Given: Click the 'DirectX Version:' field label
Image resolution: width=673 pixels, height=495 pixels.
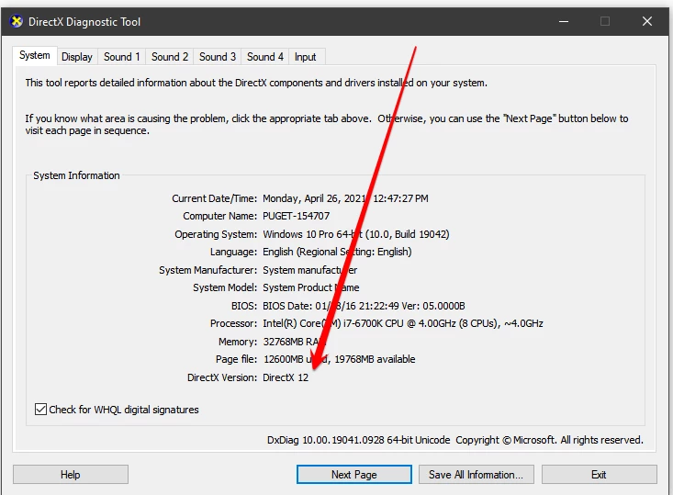Looking at the screenshot, I should point(222,377).
